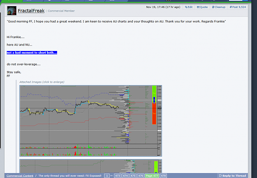Click the Reply to Thread button

232,176
